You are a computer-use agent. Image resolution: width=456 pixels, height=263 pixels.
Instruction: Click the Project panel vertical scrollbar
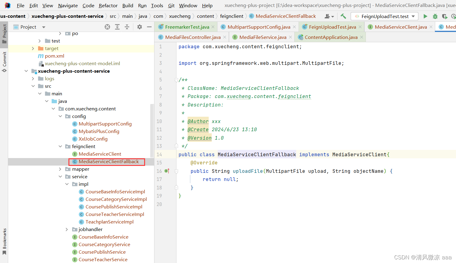click(x=152, y=130)
